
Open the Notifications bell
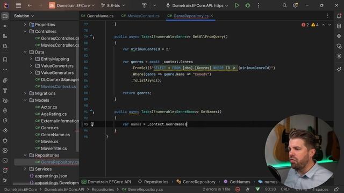coord(339,16)
